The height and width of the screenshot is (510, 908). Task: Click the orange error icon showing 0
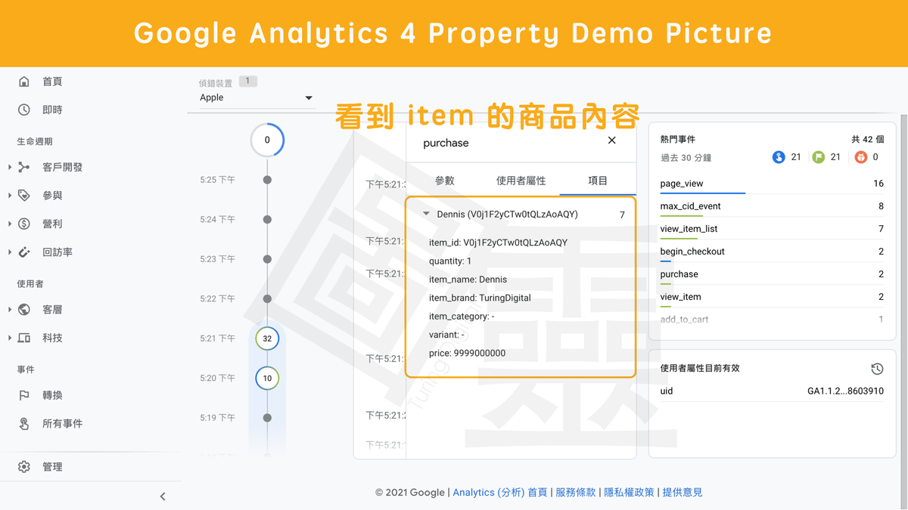coord(860,157)
